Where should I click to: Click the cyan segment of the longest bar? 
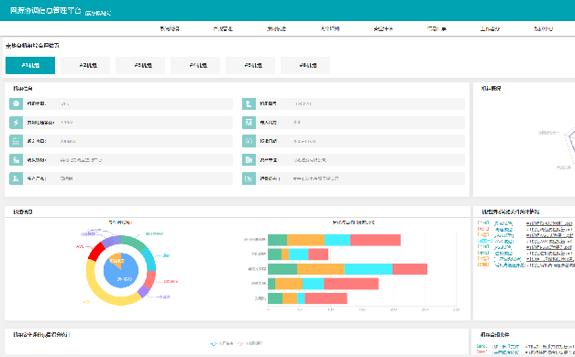tap(368, 269)
